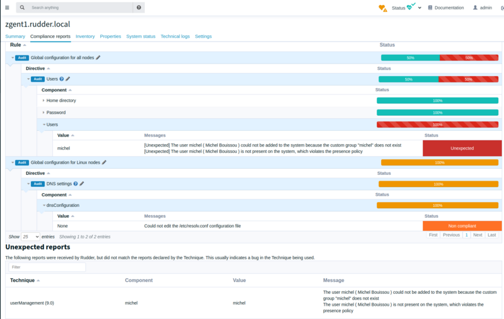Collapse the DNS settings directive

coord(28,184)
